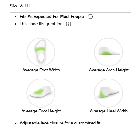Click the green heel wedge highlight
This screenshot has height=126, width=131.
(x=102, y=94)
